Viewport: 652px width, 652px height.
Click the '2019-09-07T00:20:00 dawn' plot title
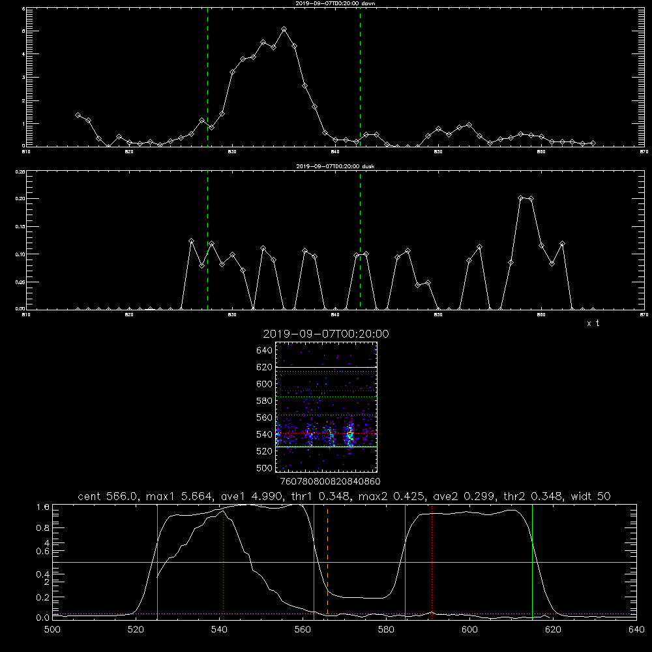pyautogui.click(x=335, y=3)
